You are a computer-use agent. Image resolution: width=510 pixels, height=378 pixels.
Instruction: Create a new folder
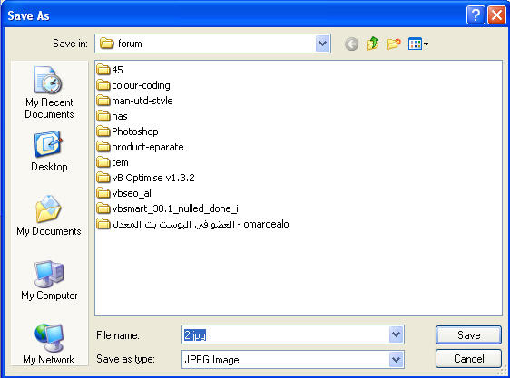(394, 44)
